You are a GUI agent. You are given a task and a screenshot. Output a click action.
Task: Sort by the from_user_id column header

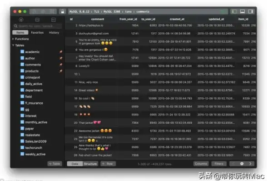[x=128, y=19]
